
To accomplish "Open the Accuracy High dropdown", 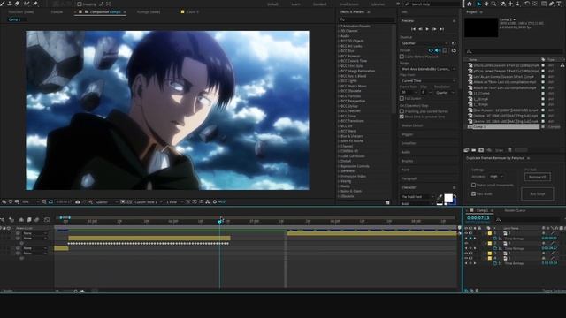I will pos(496,177).
